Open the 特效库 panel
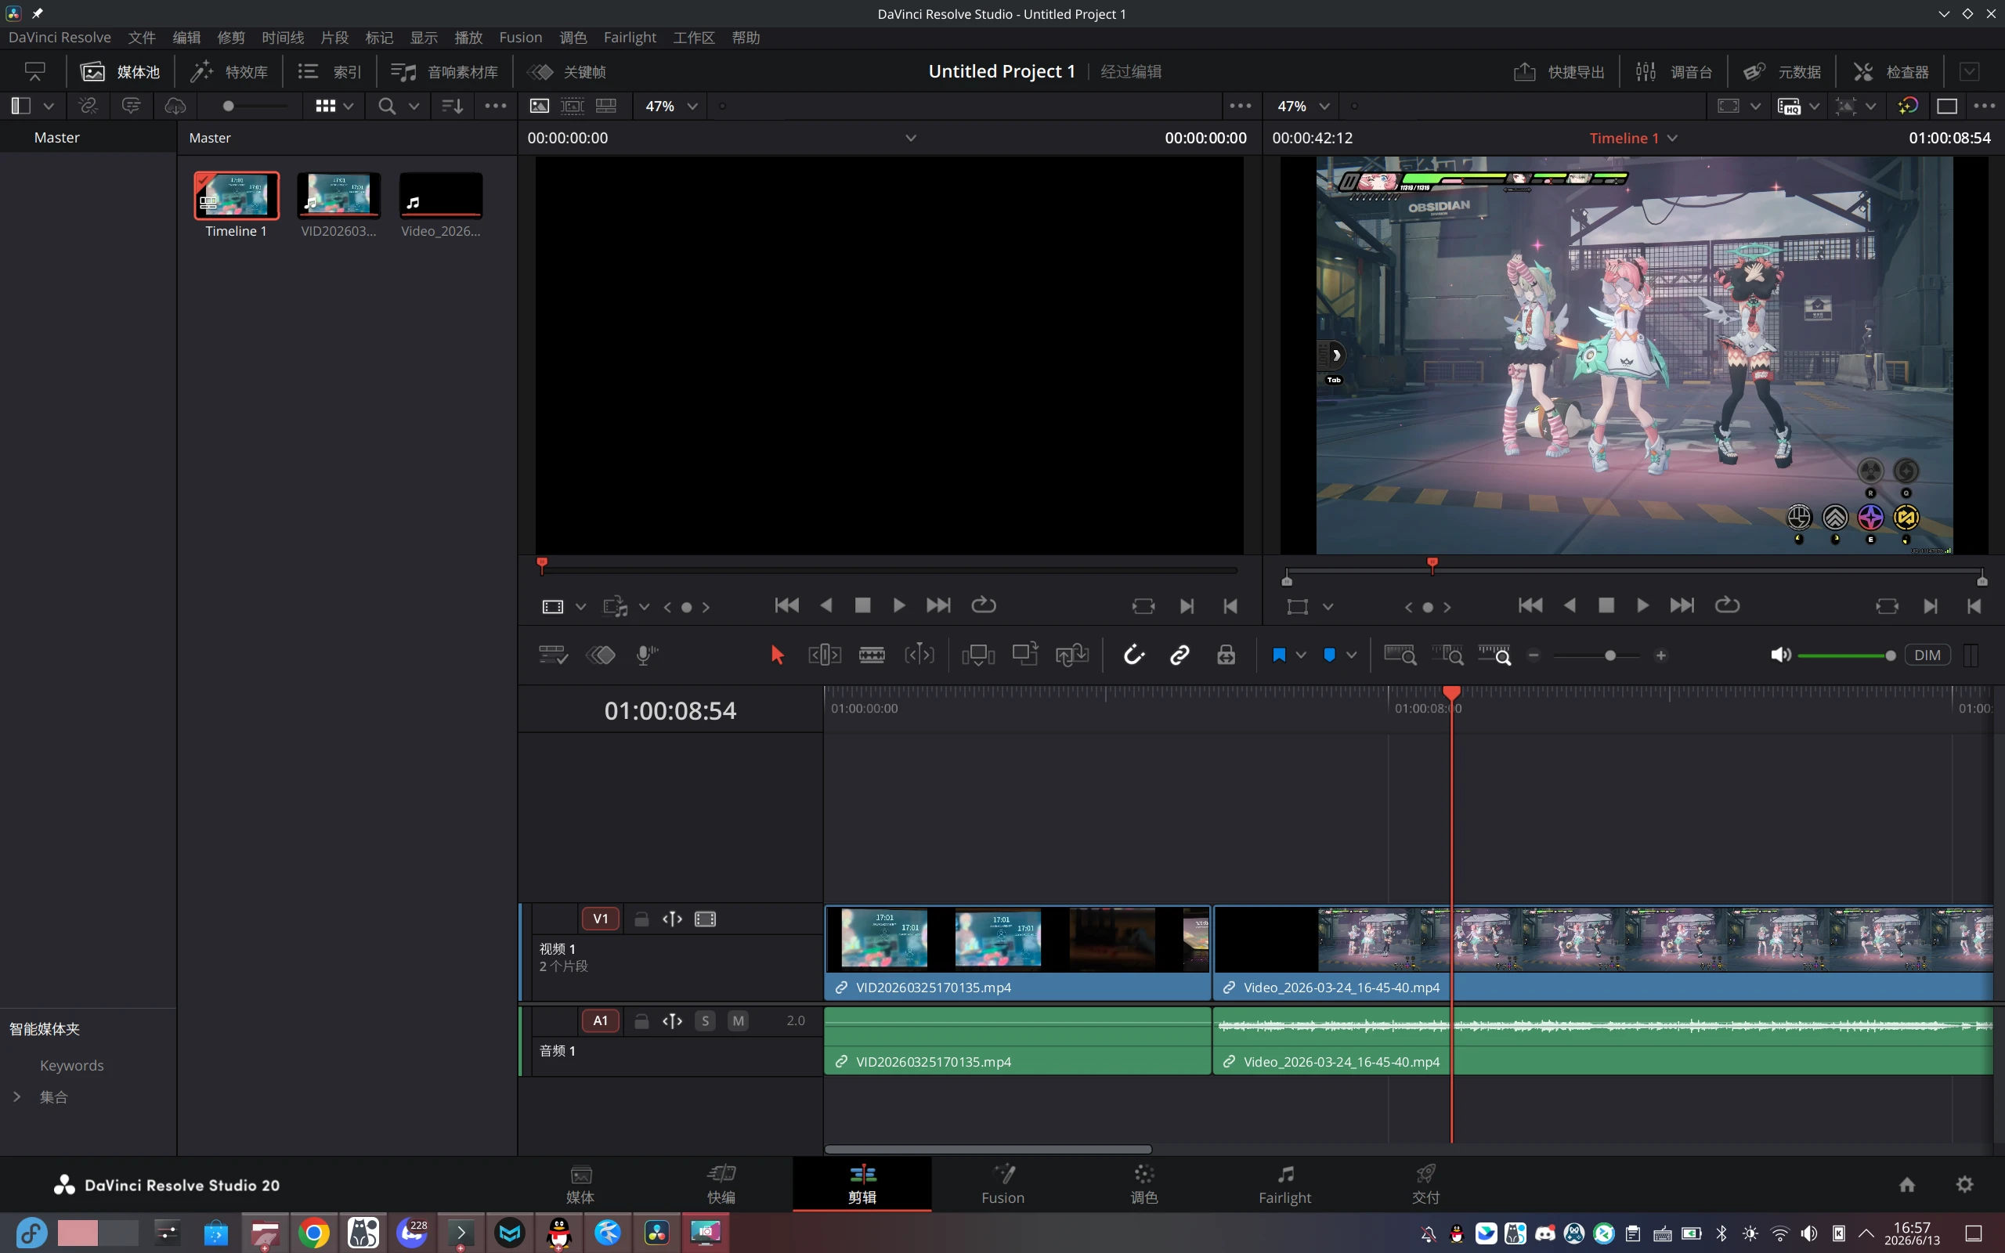This screenshot has height=1253, width=2005. pyautogui.click(x=229, y=72)
